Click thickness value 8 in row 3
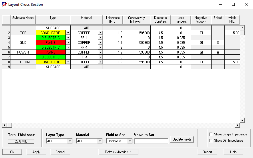 coord(113,38)
